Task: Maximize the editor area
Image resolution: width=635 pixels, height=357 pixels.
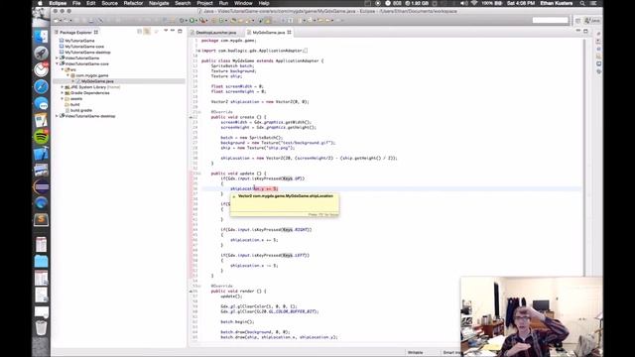Action: [x=585, y=31]
